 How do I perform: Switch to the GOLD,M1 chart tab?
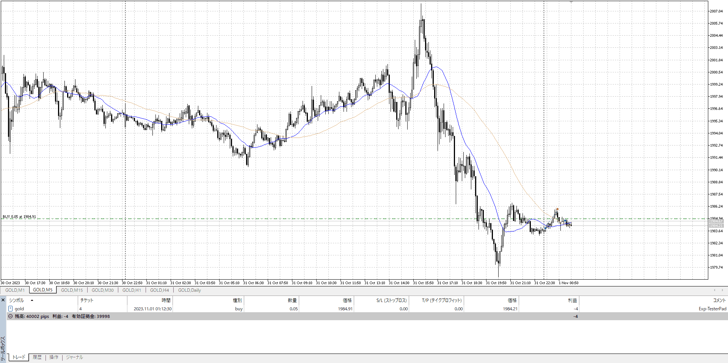[15, 290]
